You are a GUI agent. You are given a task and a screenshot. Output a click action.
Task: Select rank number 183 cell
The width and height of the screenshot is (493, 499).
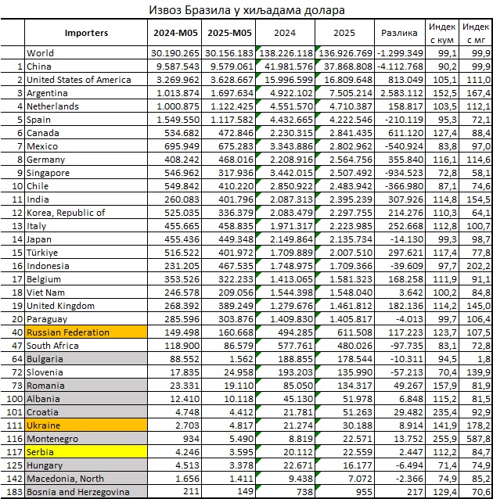click(13, 492)
